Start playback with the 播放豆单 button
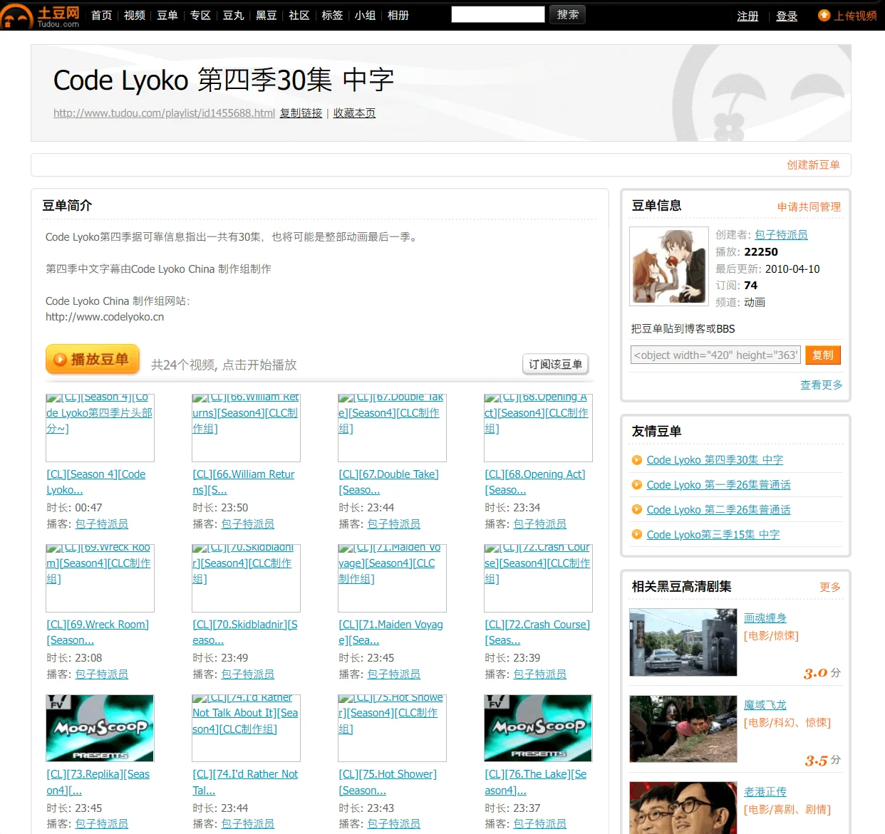Image resolution: width=885 pixels, height=834 pixels. [x=92, y=360]
